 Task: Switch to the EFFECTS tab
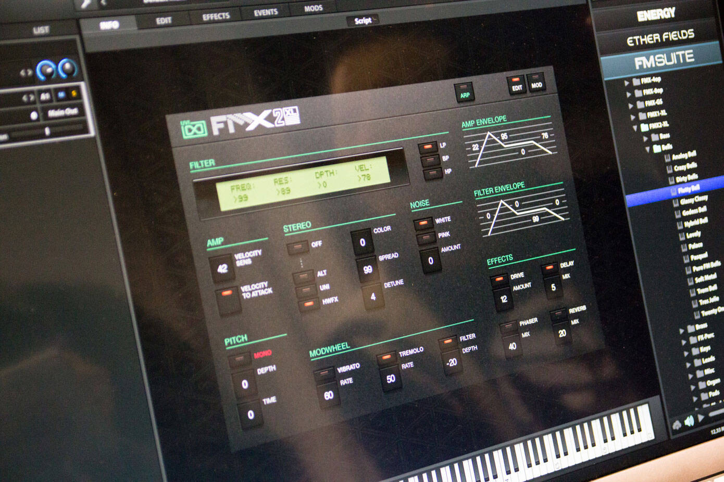click(x=216, y=16)
